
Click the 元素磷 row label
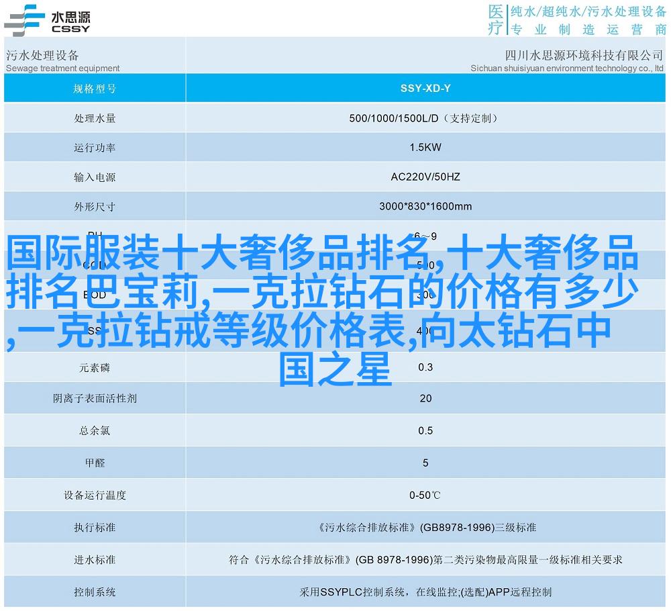click(x=95, y=368)
